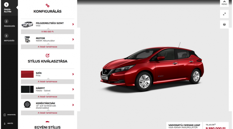Expand the Keréktárcsák options arrow
The height and width of the screenshot is (129, 233).
[73, 105]
